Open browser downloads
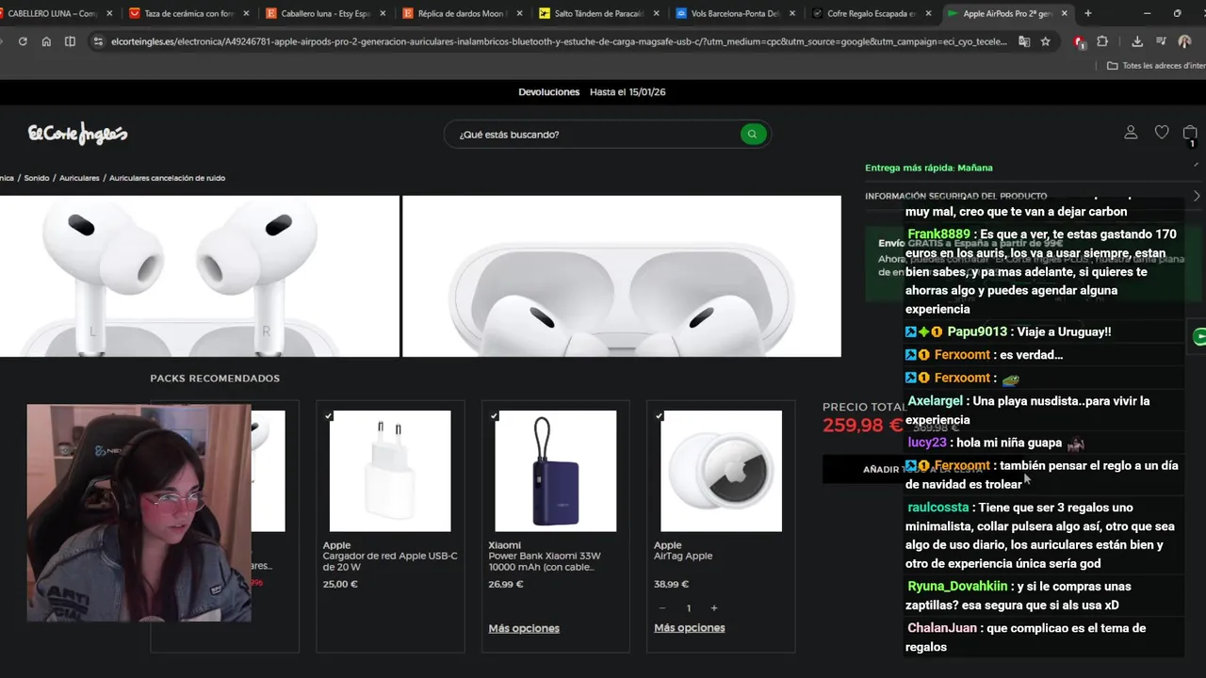The height and width of the screenshot is (678, 1206). click(x=1137, y=41)
